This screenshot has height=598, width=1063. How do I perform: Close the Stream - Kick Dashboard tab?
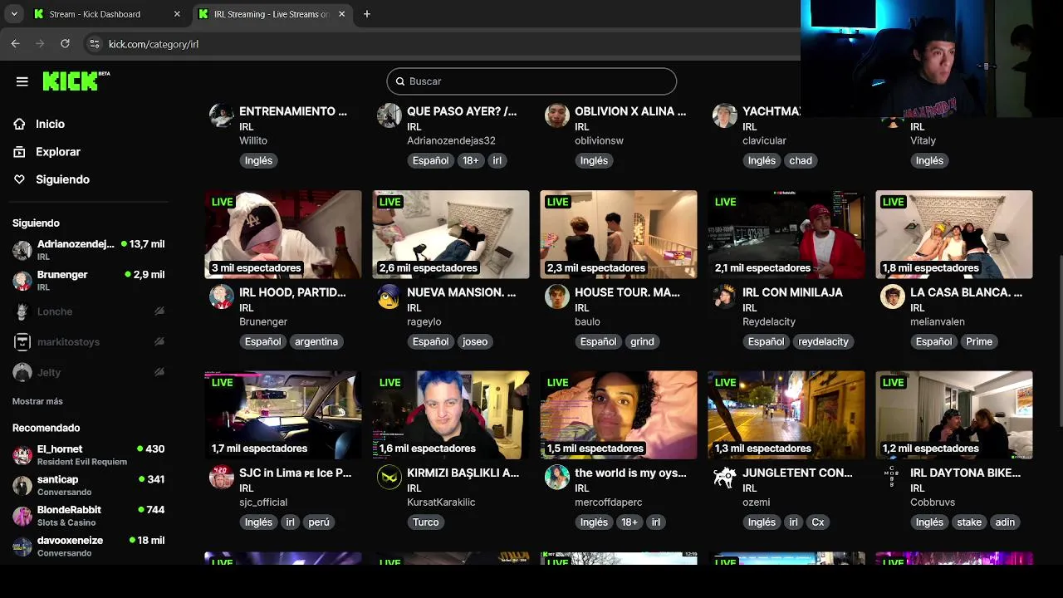coord(177,14)
